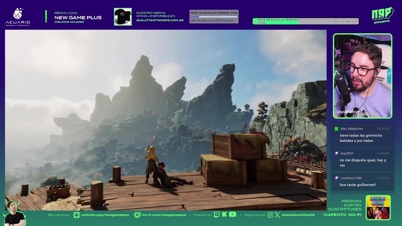Click the 'Bancanos en' label
This screenshot has width=402, height=226.
point(59,215)
